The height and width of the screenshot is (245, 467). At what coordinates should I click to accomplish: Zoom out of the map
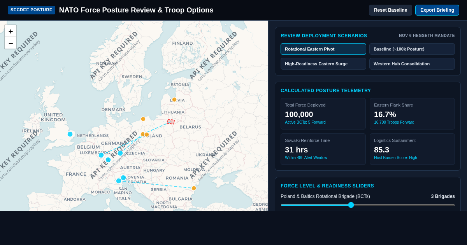tap(11, 43)
